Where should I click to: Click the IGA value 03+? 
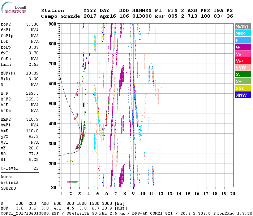pos(218,16)
